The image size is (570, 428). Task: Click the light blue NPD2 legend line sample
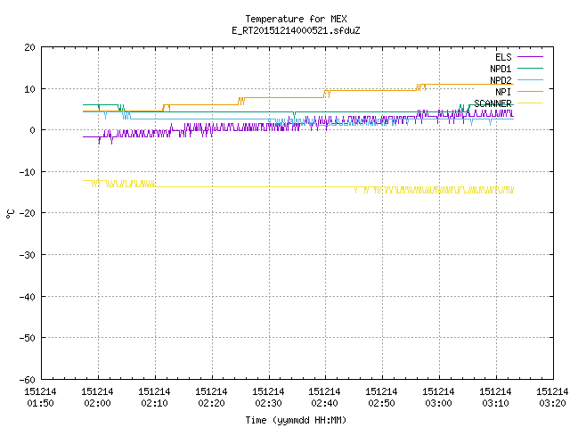pyautogui.click(x=530, y=79)
